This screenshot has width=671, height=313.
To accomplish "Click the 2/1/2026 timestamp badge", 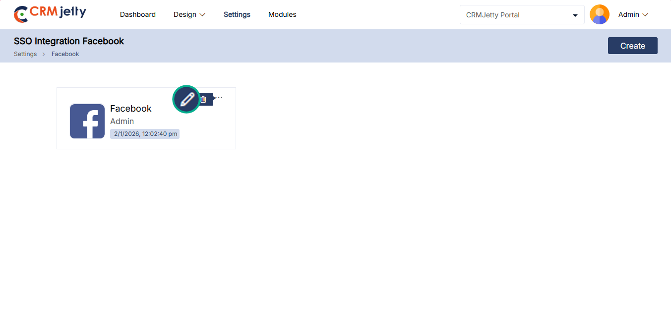I will (145, 134).
